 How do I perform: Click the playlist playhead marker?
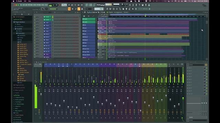145,16
